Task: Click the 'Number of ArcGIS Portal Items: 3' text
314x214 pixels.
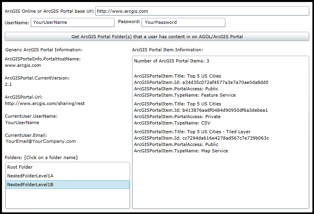Action: 172,61
